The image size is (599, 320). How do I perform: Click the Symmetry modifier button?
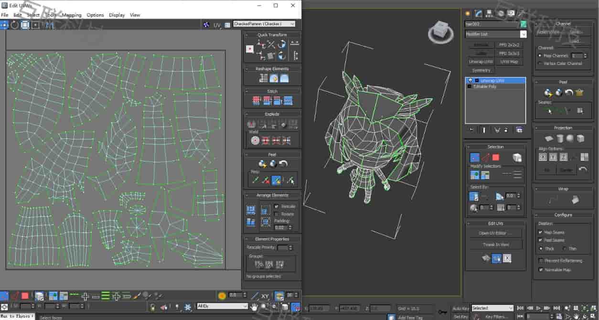point(481,70)
